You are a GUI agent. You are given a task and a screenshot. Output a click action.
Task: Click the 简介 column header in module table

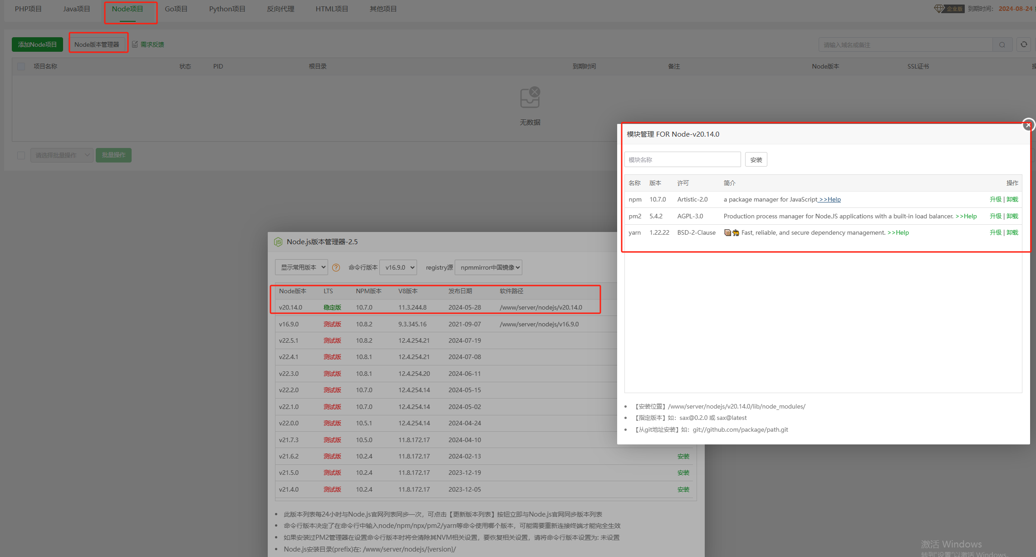tap(729, 183)
